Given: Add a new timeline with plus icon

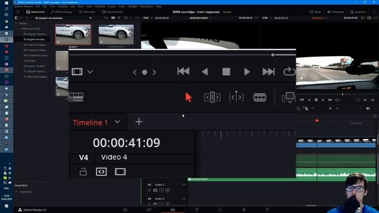Looking at the screenshot, I should 139,122.
